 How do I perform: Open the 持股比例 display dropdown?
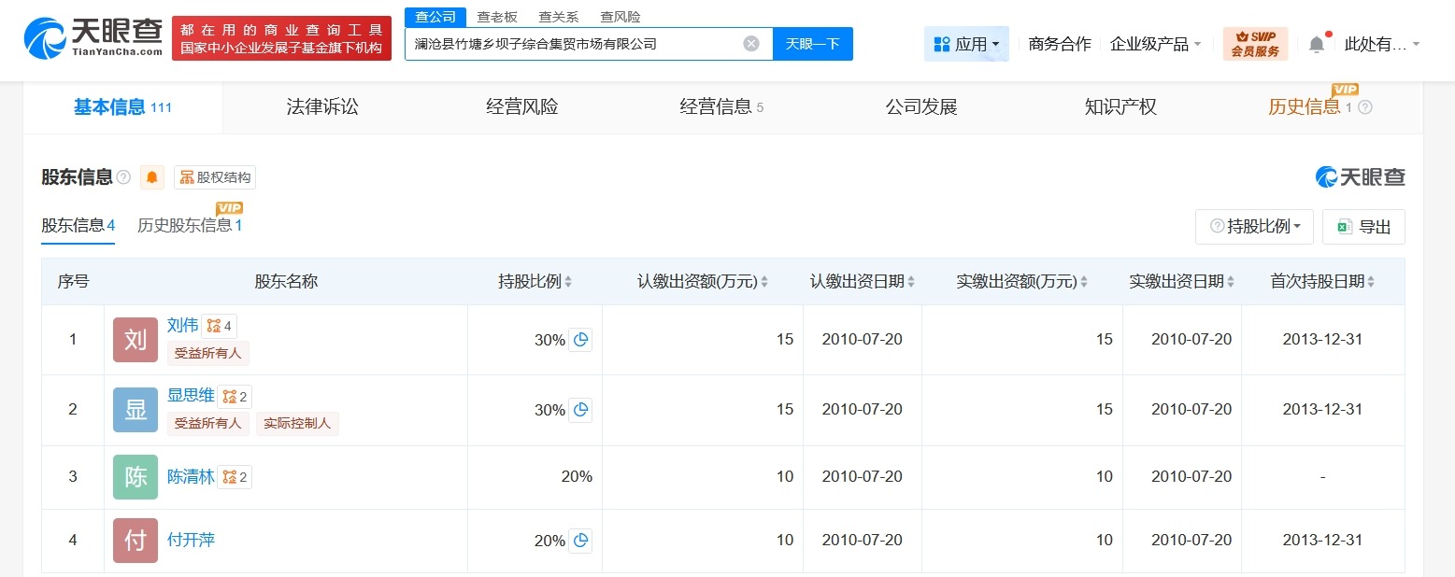pyautogui.click(x=1254, y=226)
